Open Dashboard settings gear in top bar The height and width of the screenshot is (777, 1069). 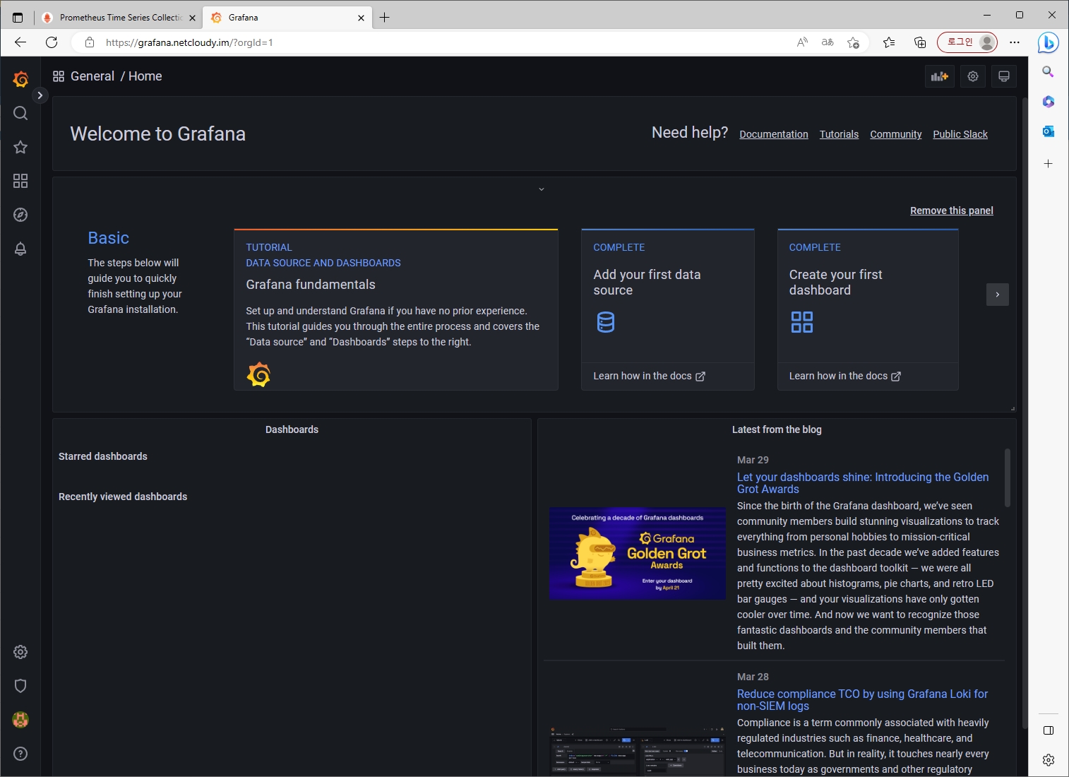pos(973,76)
